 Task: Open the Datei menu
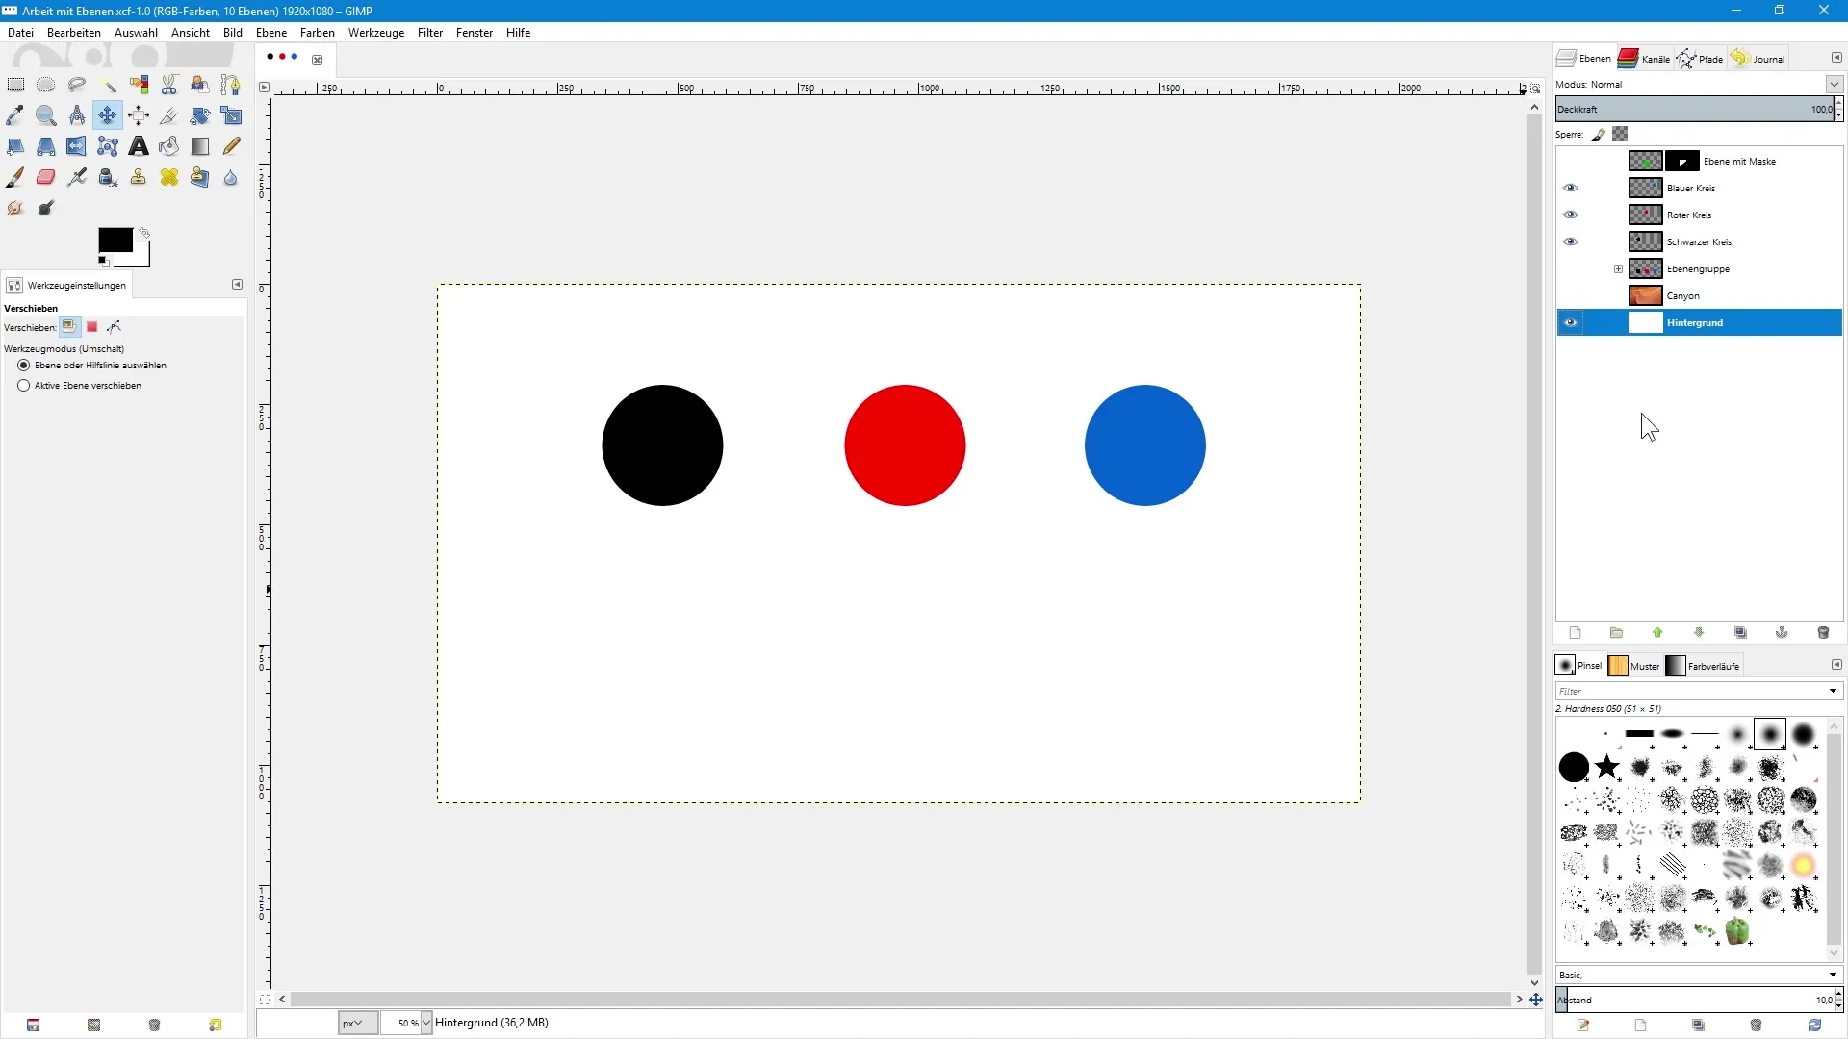pyautogui.click(x=20, y=33)
